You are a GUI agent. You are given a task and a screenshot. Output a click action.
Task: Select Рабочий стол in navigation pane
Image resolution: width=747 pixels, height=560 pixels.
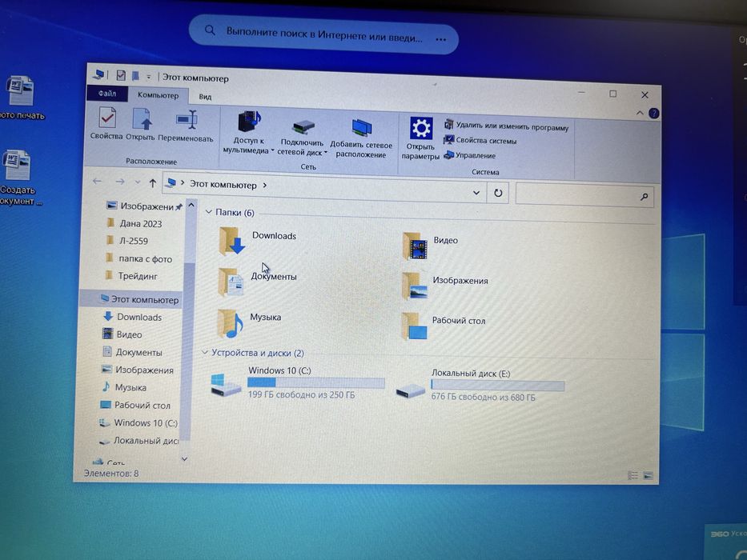(135, 406)
